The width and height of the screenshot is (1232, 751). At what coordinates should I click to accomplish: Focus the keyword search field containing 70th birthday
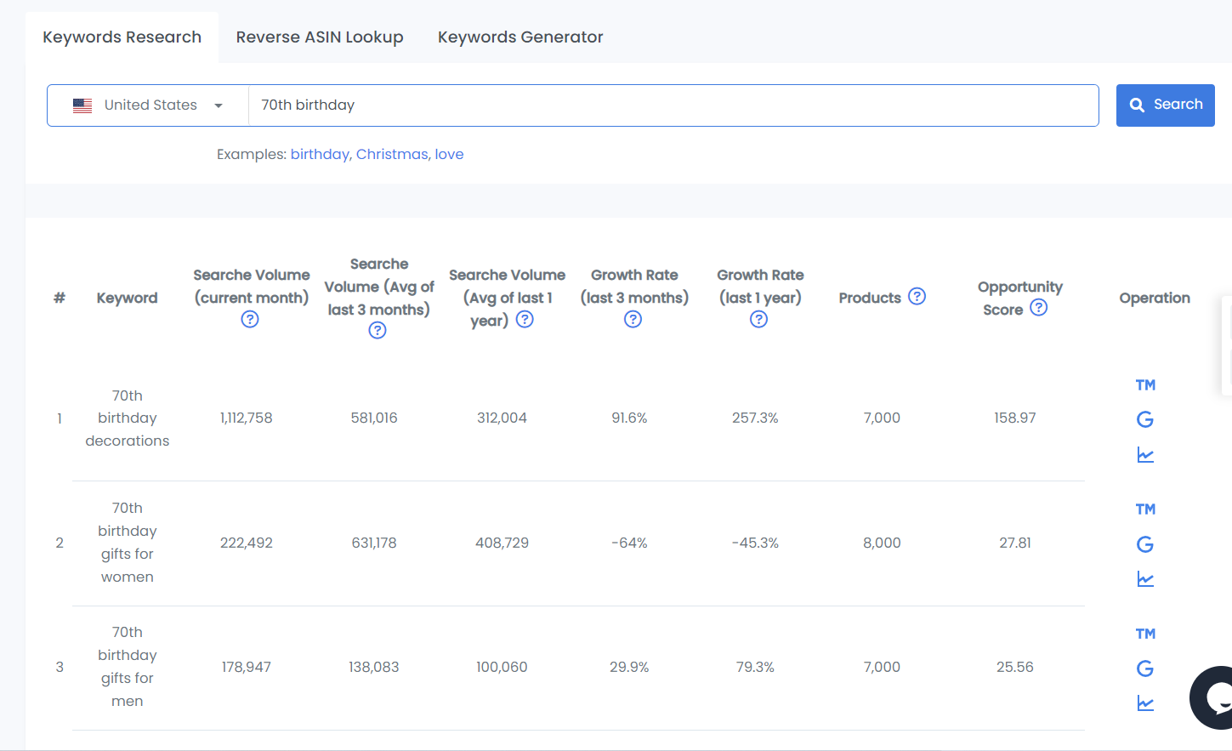[673, 105]
